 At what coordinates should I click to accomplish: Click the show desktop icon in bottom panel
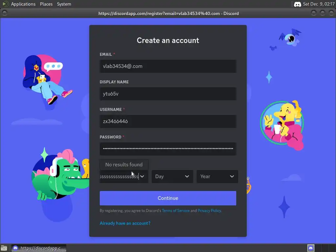(4, 248)
